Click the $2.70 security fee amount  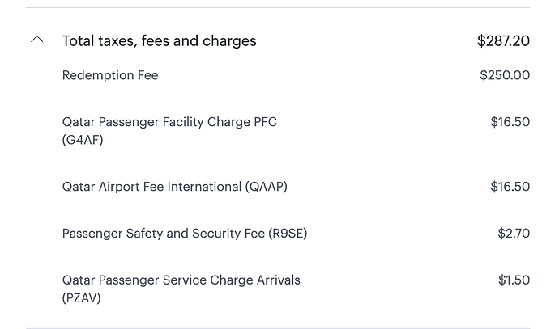tap(514, 234)
